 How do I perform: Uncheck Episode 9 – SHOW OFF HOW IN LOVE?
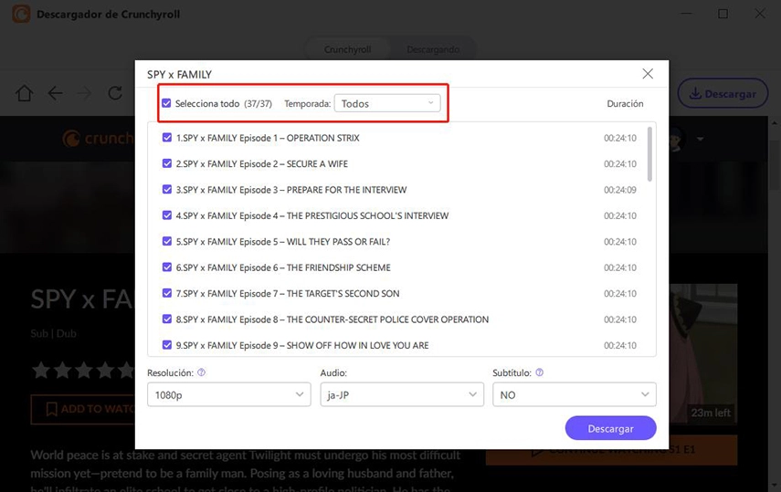point(167,345)
